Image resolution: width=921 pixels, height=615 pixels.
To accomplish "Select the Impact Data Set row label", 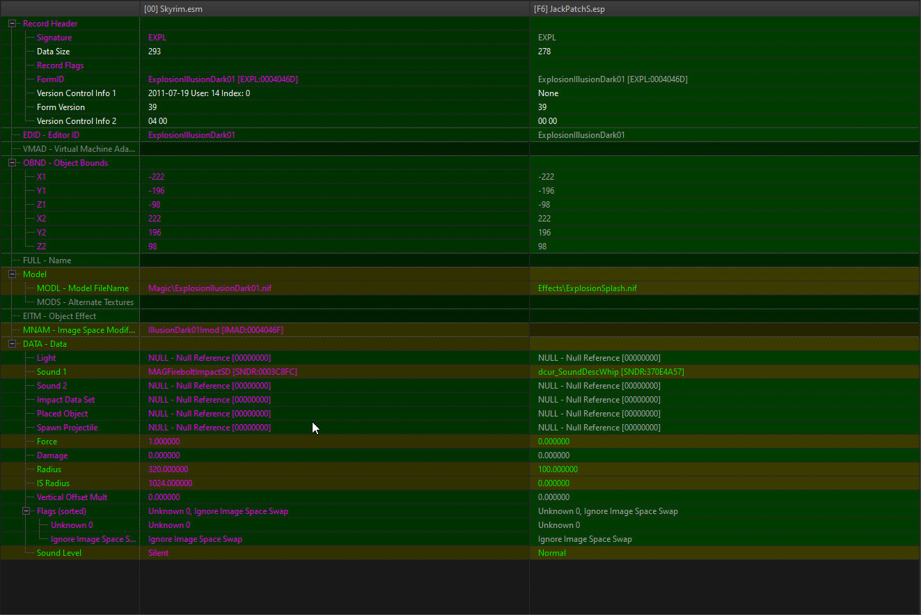I will (65, 400).
